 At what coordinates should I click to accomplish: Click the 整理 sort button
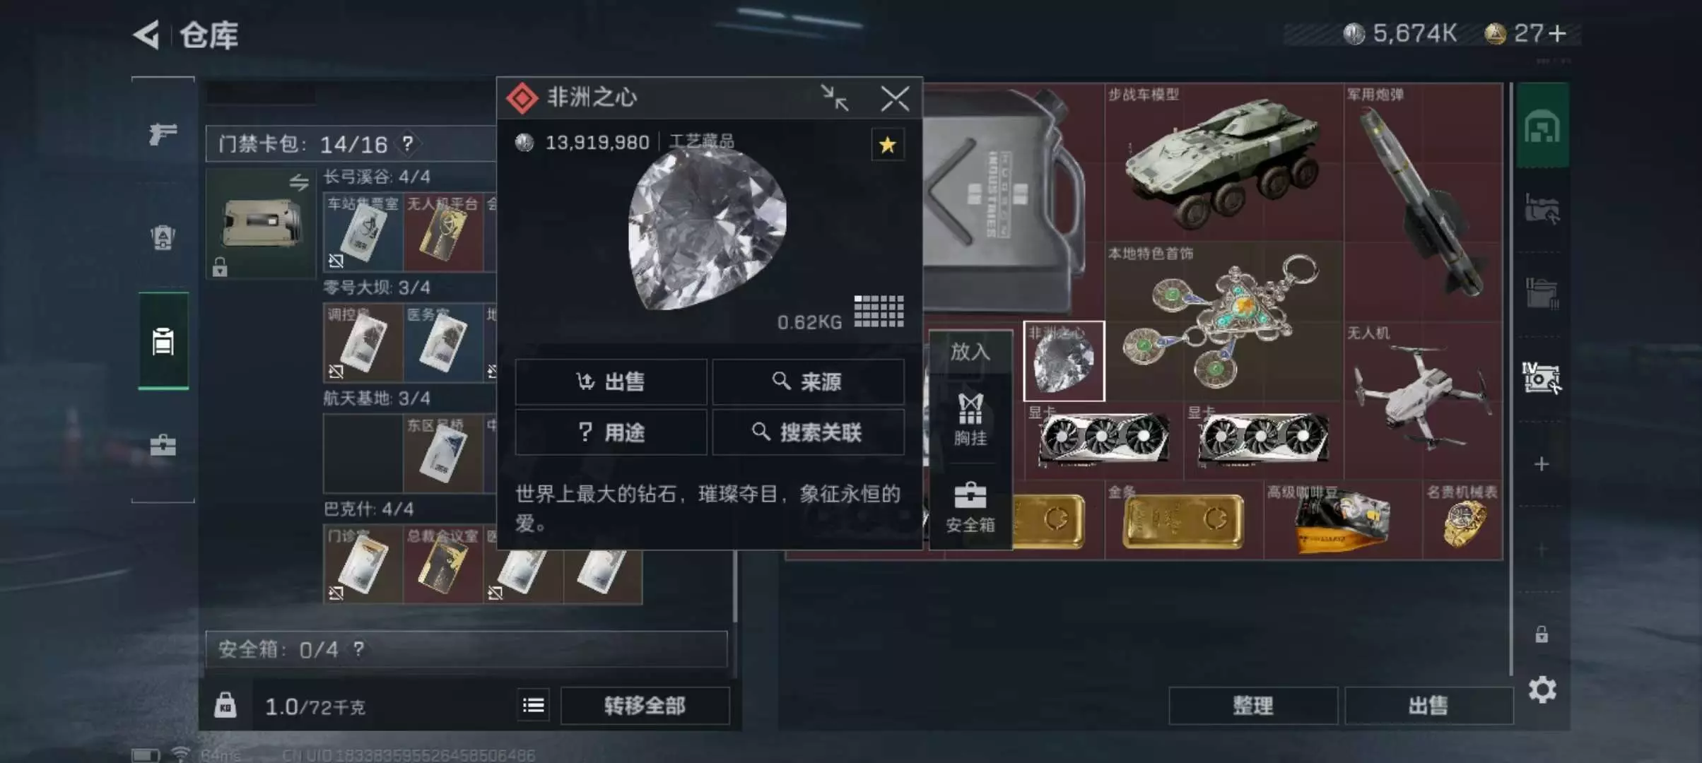click(1253, 705)
